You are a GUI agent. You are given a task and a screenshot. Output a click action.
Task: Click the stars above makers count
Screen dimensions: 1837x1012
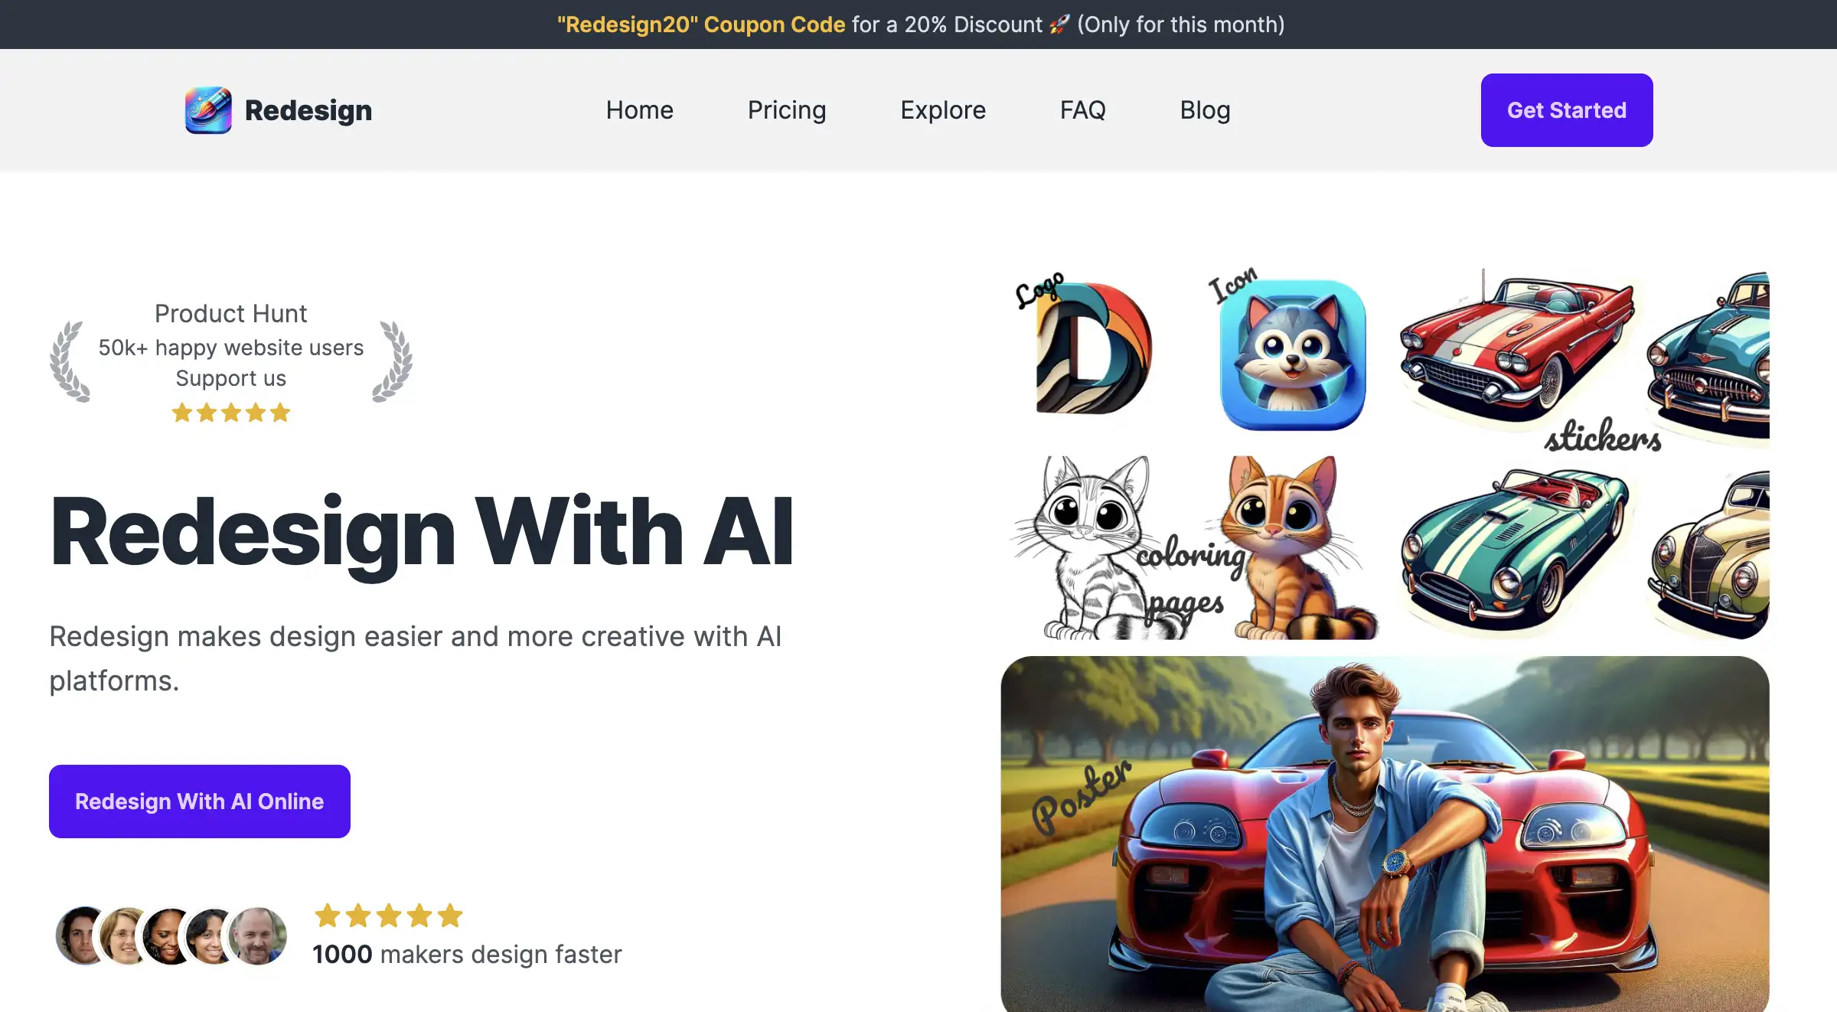tap(389, 916)
